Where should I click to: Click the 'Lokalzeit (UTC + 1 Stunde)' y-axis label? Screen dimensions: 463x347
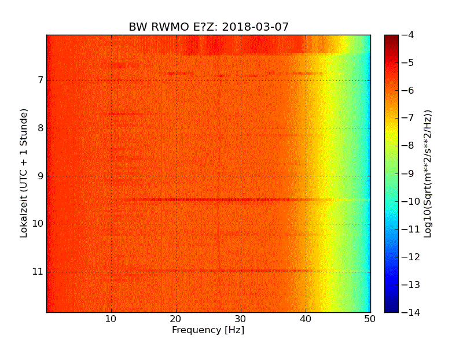click(24, 173)
